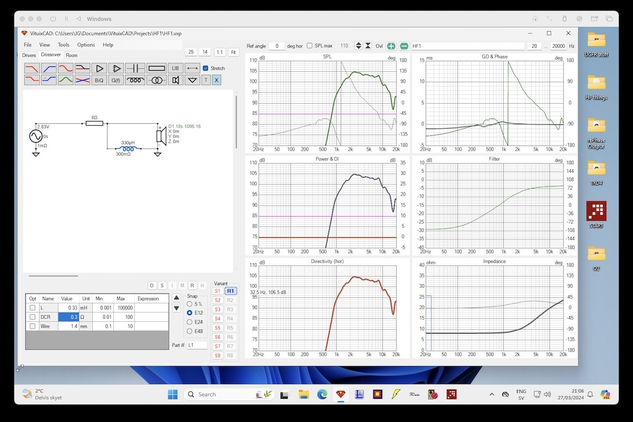The width and height of the screenshot is (633, 422).
Task: Open the Help menu
Action: pos(108,45)
